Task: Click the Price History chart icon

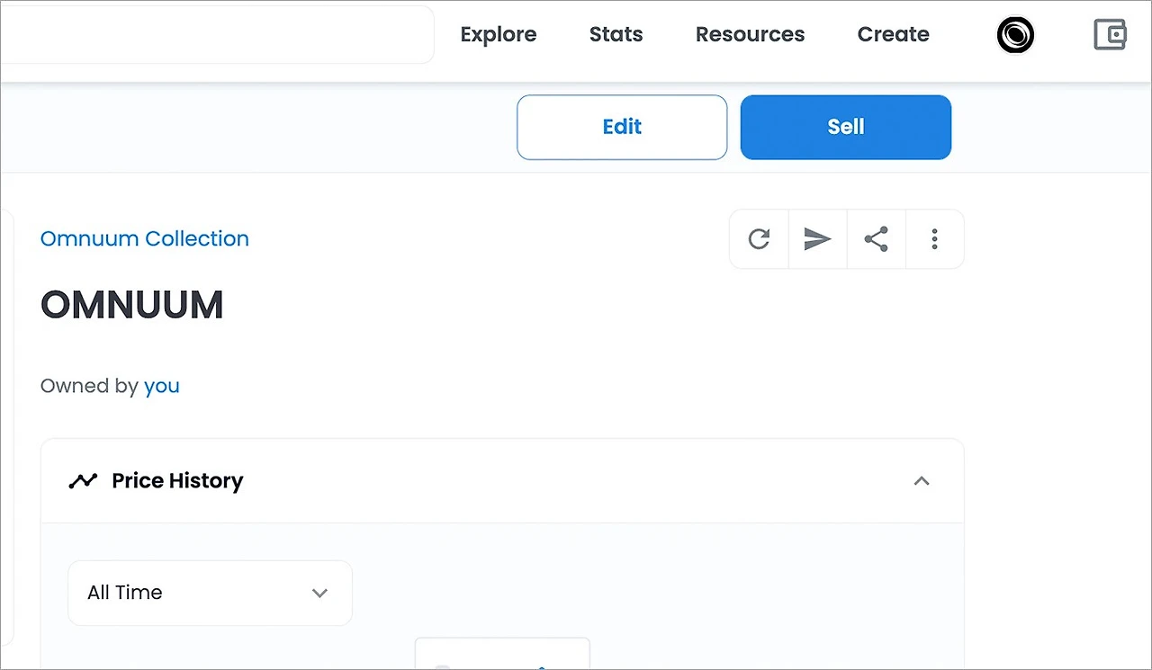Action: (83, 481)
